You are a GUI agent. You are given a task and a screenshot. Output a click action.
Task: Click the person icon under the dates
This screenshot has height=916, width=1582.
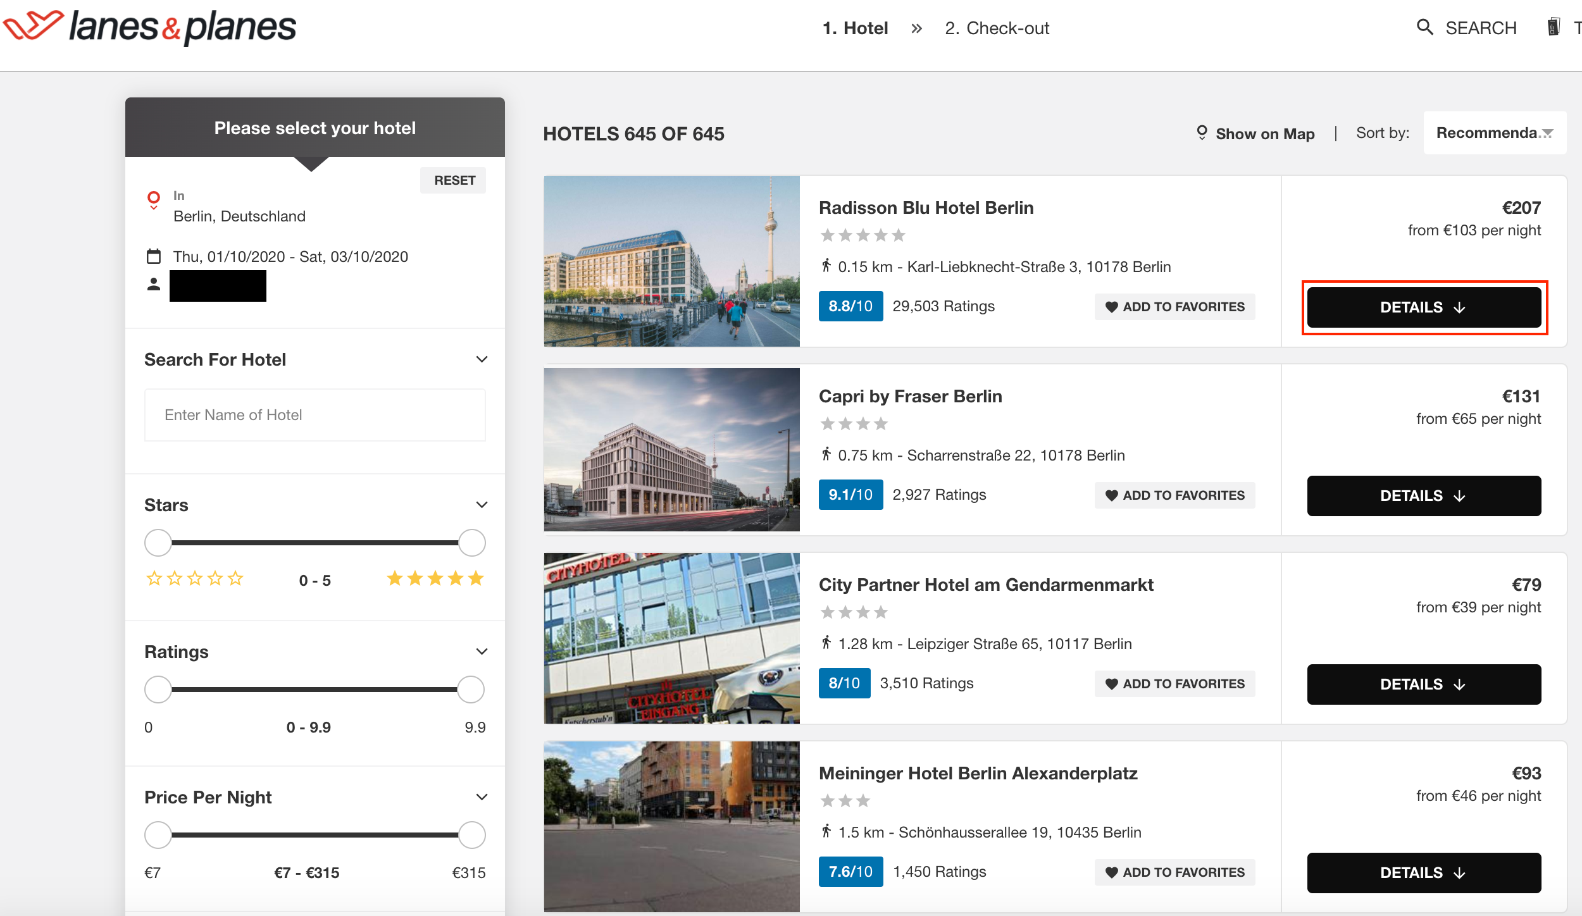tap(153, 285)
